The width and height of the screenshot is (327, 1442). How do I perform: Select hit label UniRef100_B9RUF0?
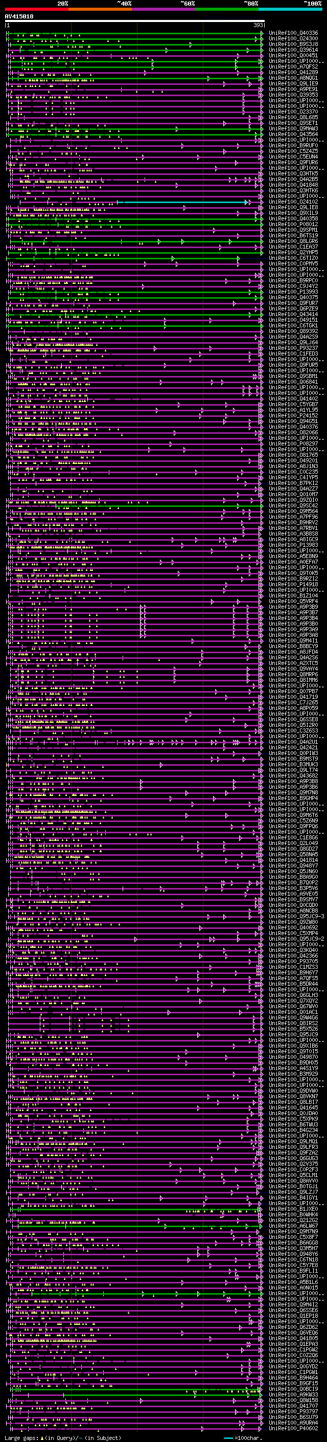[293, 146]
